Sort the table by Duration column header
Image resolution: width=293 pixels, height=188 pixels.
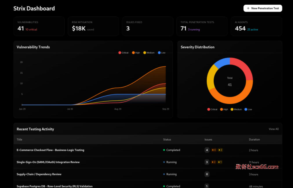[x=254, y=139]
